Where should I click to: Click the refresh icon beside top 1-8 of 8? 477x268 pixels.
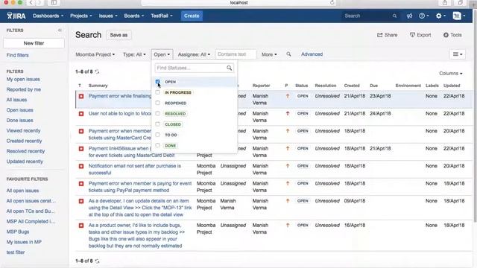point(98,71)
